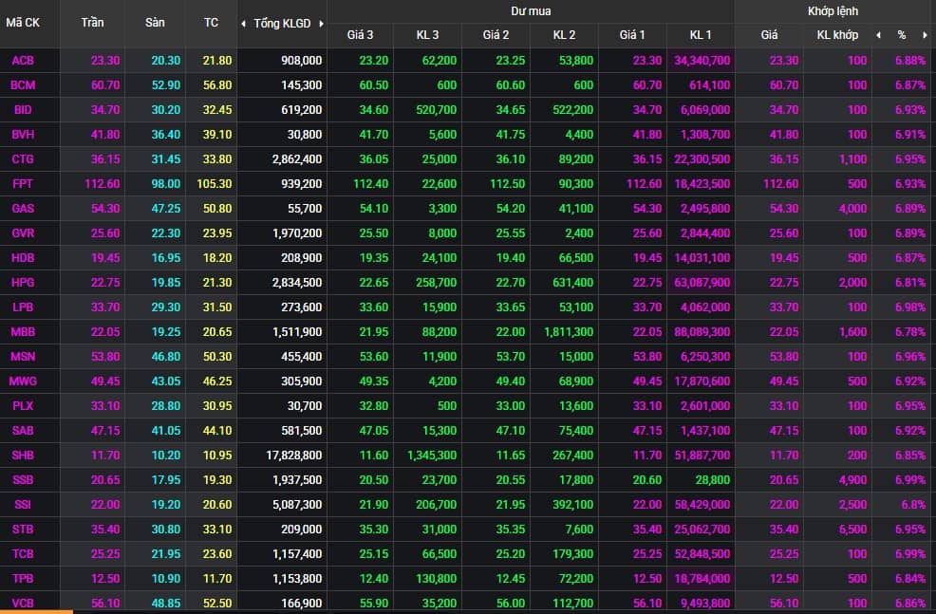Sort by the Mã CK column header

[23, 23]
